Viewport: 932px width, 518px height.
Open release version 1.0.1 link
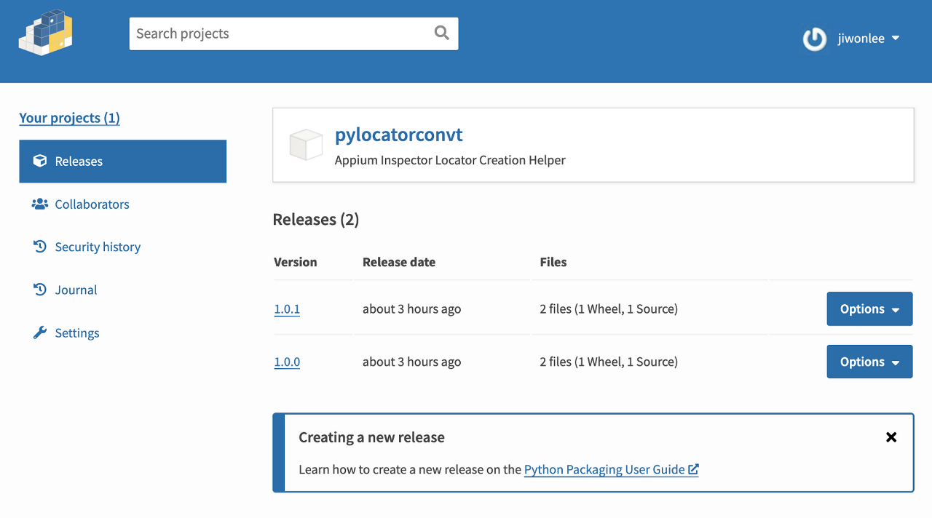pyautogui.click(x=287, y=309)
